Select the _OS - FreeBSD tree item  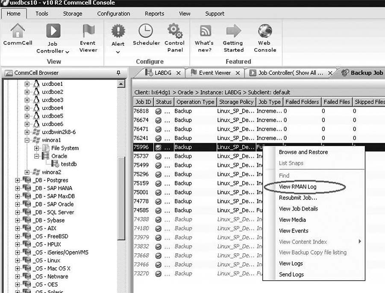click(x=50, y=236)
